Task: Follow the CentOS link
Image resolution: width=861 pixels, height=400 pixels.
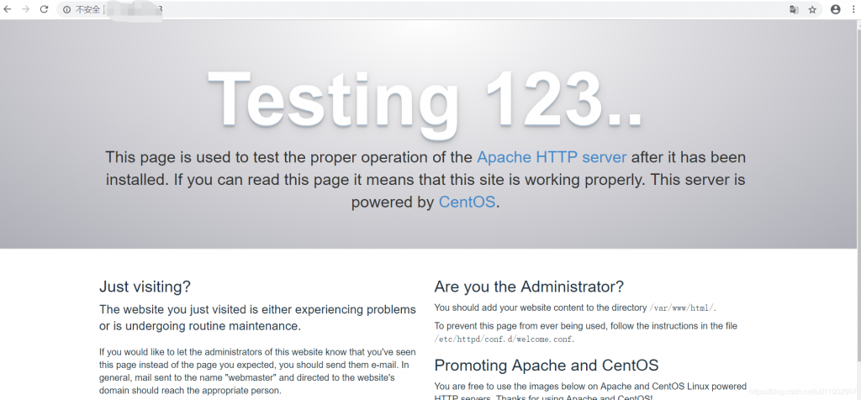Action: coord(467,203)
